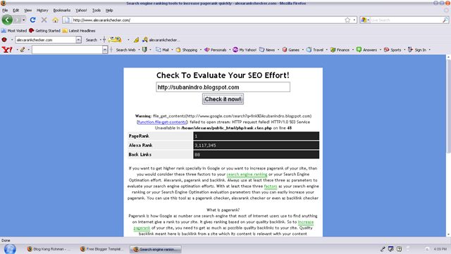The image size is (451, 254).
Task: Click the highlighter icon in Alexa toolbar
Action: tap(136, 39)
